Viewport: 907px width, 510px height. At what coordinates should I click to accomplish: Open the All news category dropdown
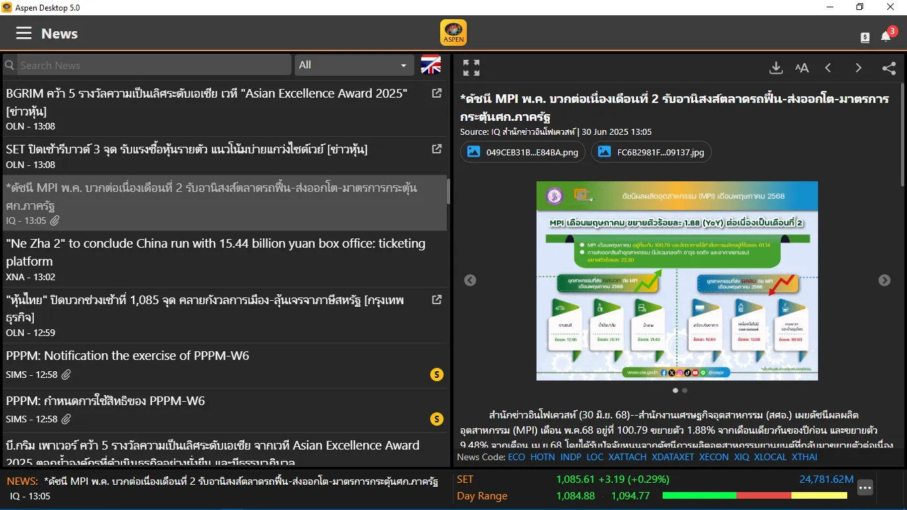point(353,65)
